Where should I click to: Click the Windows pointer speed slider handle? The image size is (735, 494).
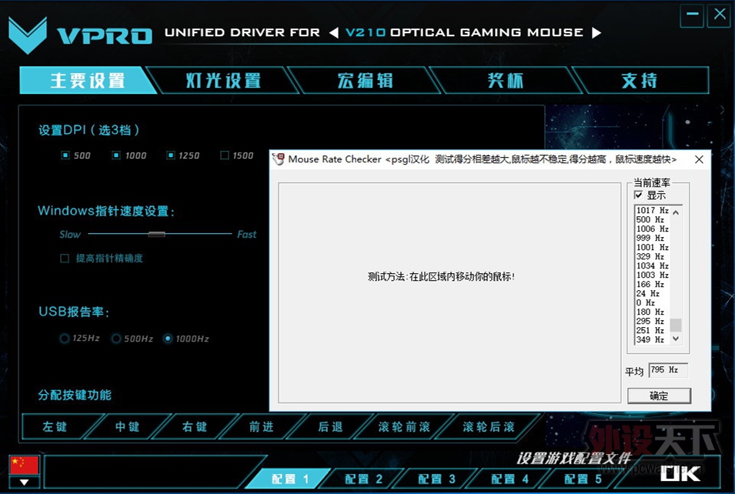point(156,234)
